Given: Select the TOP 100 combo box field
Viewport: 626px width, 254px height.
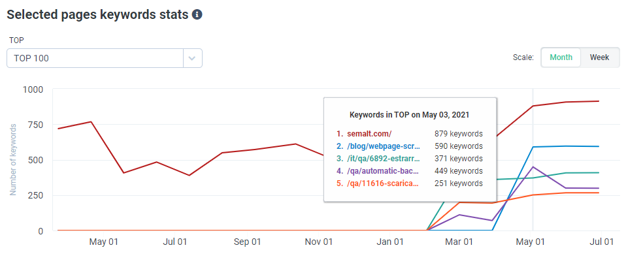Looking at the screenshot, I should pos(105,58).
